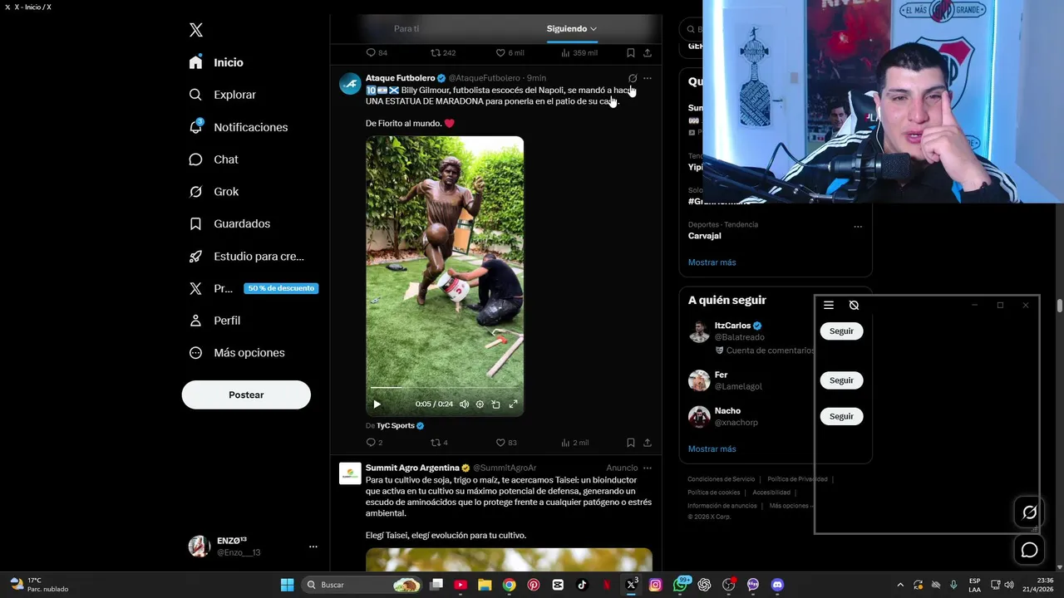Click the taskbar Buscar search box
The image size is (1064, 598).
[362, 585]
